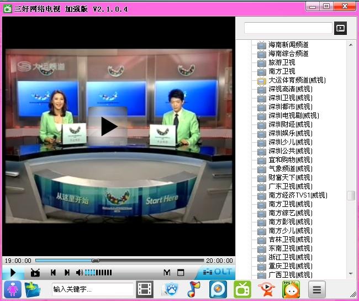The image size is (359, 301).
Task: Click the 输入关键字 keyword search field
Action: [92, 289]
